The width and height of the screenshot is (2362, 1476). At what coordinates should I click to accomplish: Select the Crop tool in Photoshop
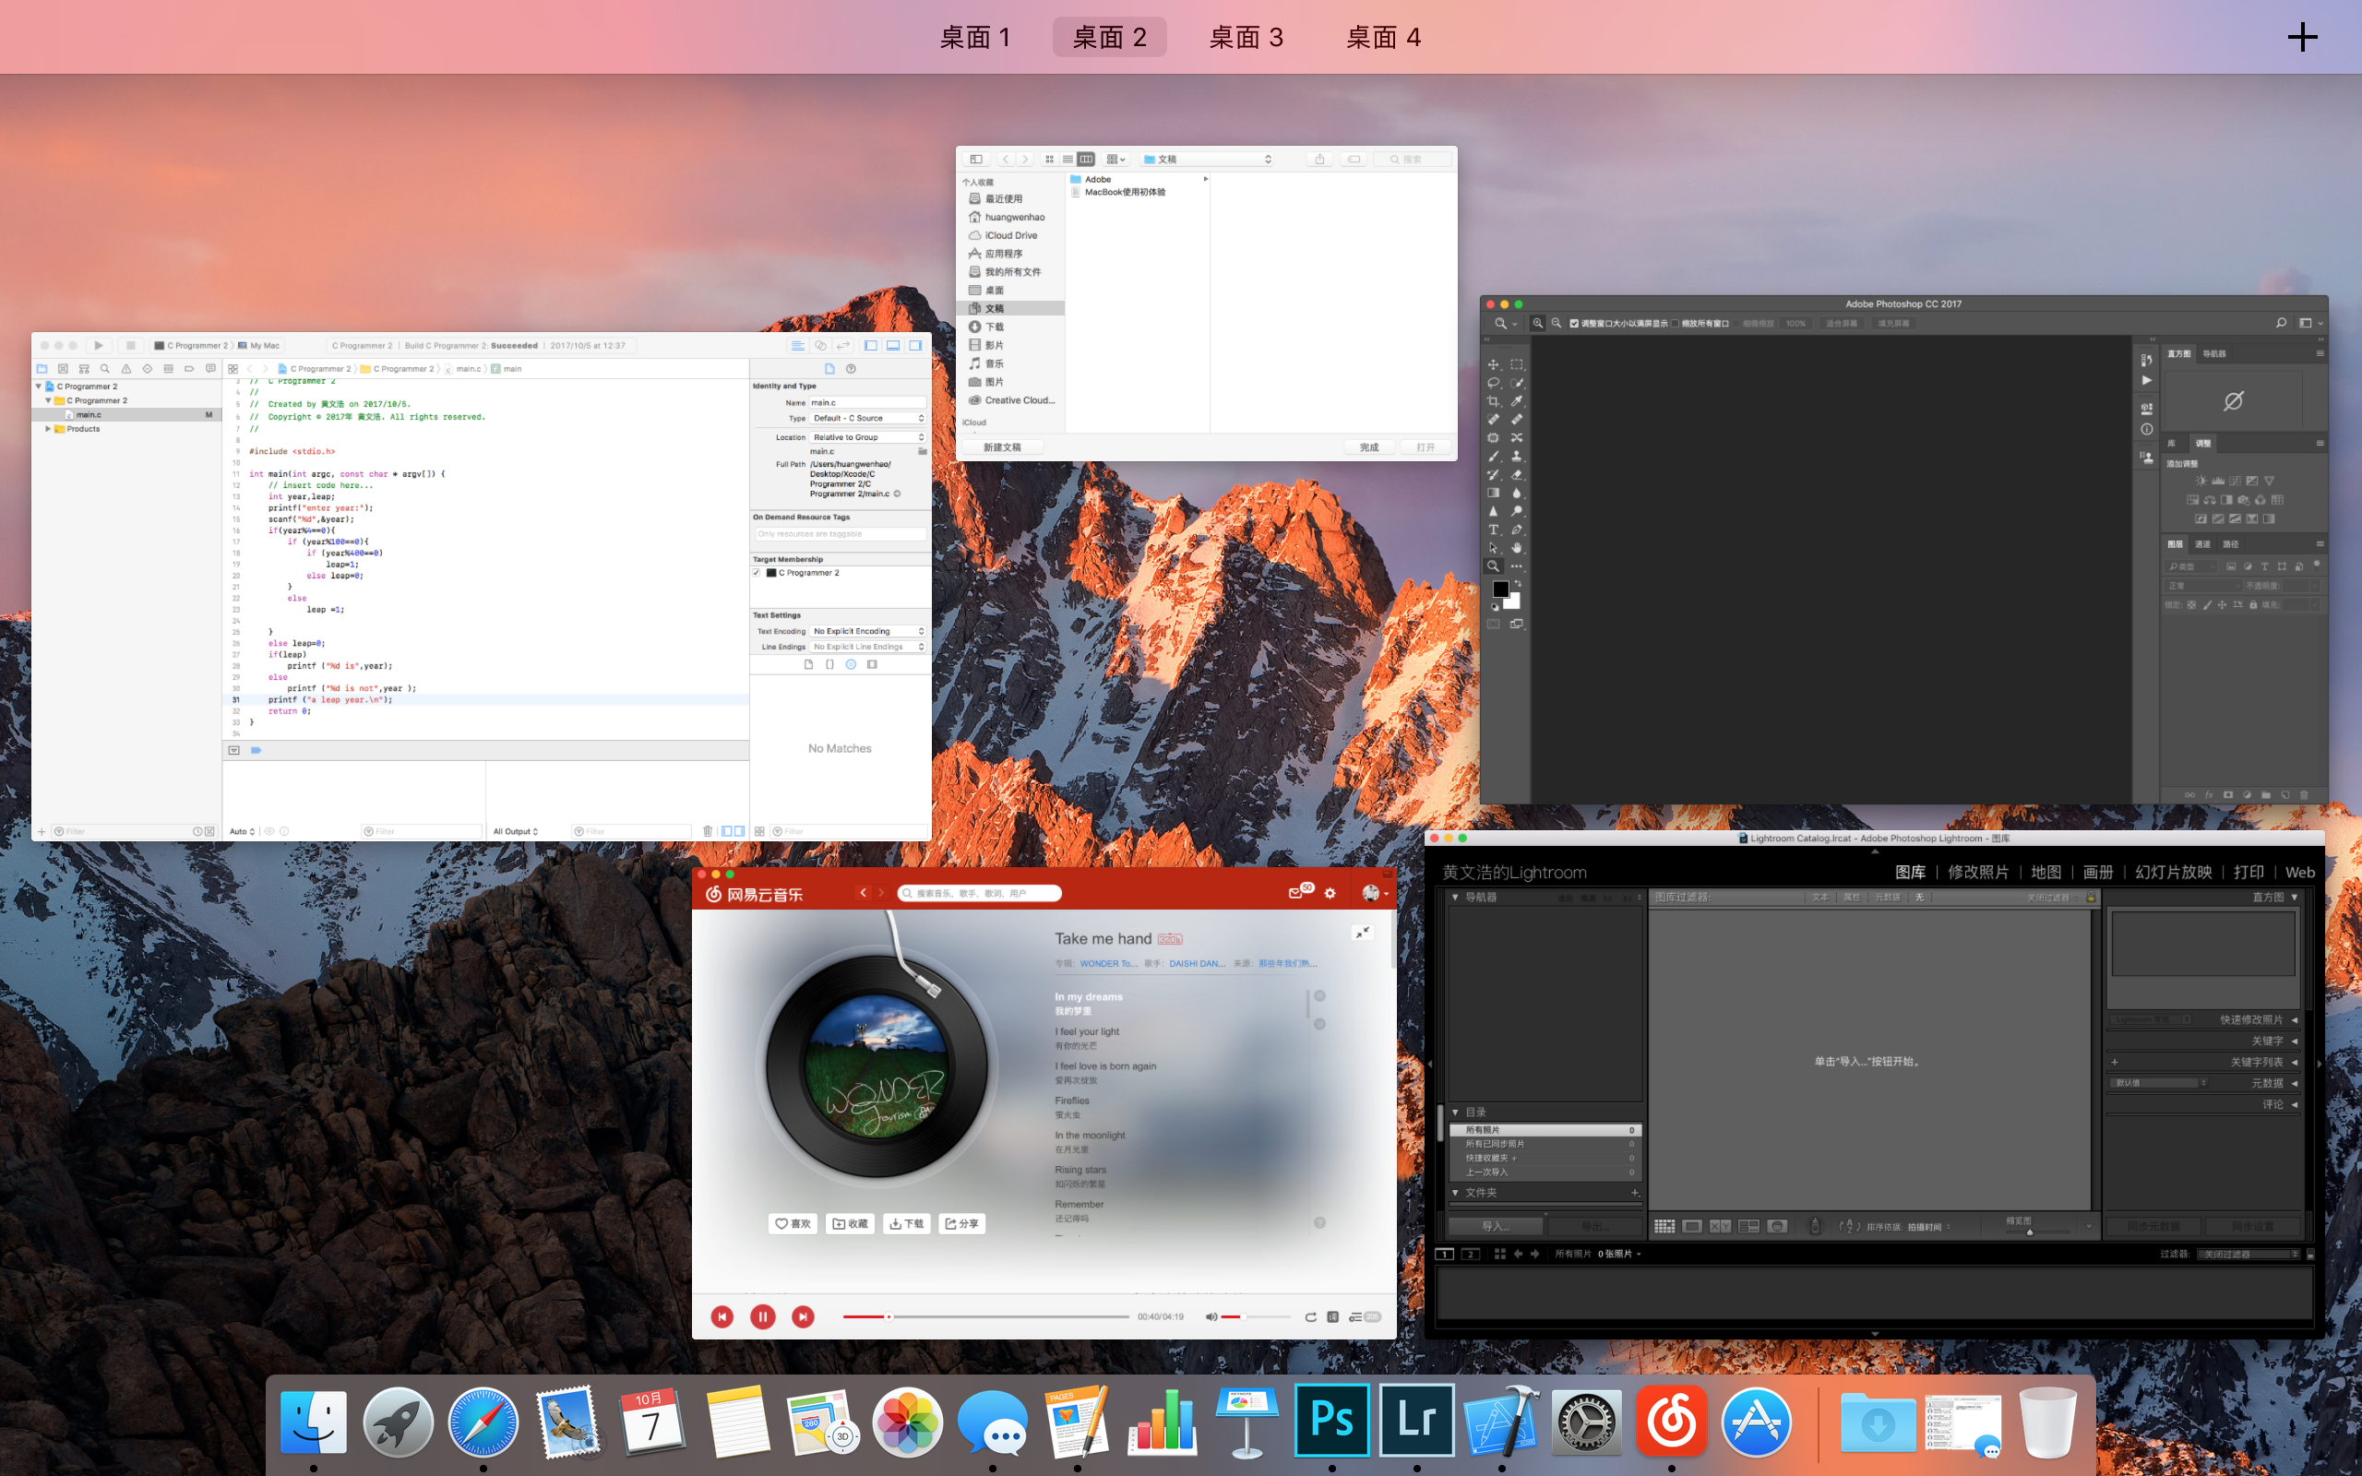point(1494,401)
